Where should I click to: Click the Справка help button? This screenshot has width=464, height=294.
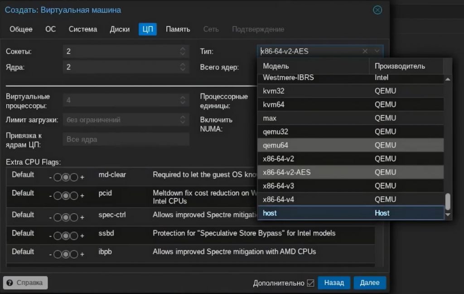tap(25, 283)
